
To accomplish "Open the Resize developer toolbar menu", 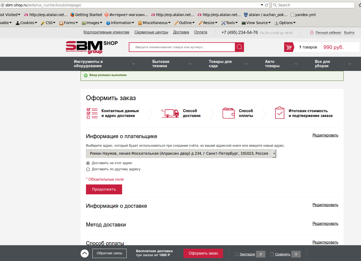I will pyautogui.click(x=208, y=23).
